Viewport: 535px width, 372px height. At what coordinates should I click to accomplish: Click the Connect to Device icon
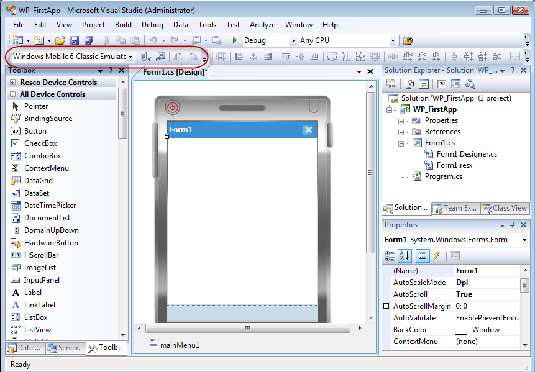[146, 57]
